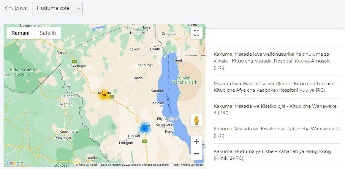The image size is (345, 169).
Task: Click the Kidepo Game Reserve label
Action: click(23, 72)
